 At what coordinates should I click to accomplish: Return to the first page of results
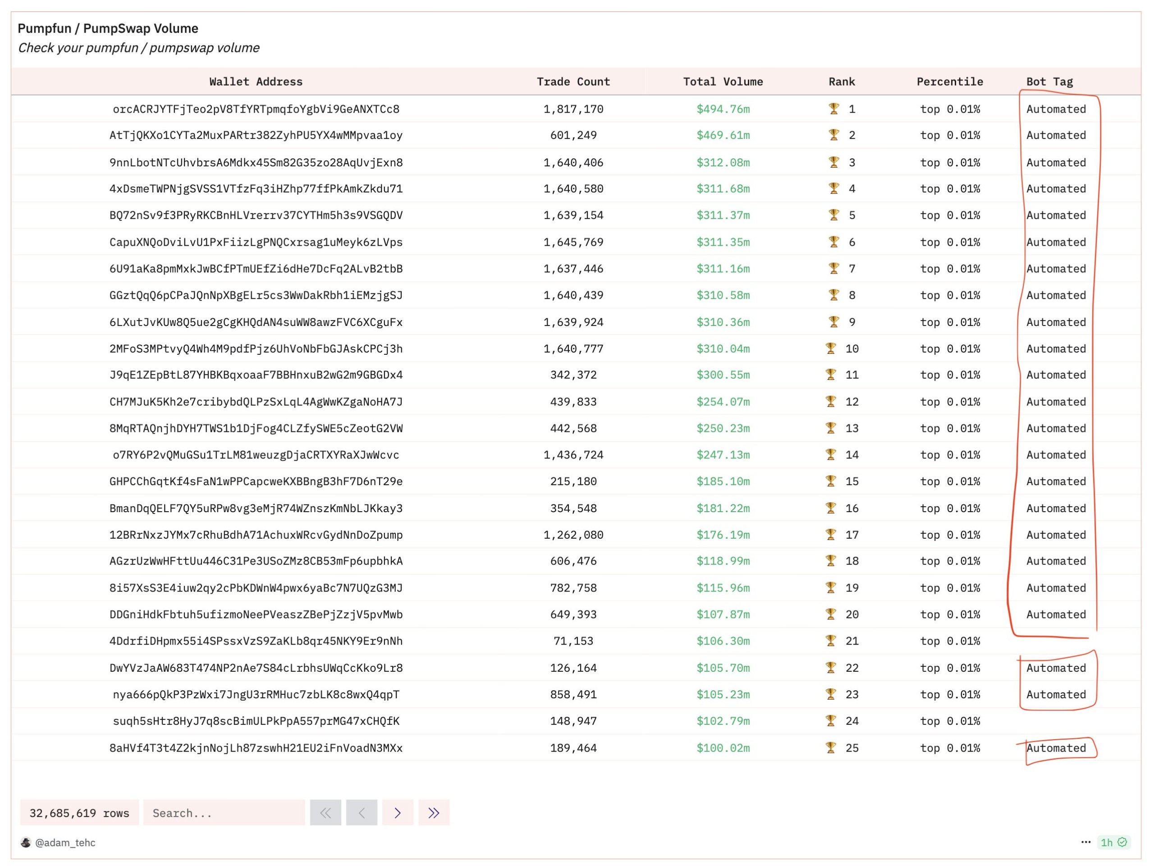pyautogui.click(x=325, y=813)
